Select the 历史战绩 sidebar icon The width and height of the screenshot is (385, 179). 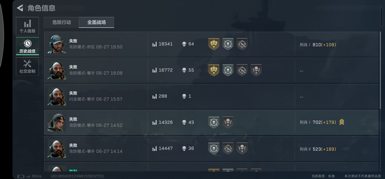coord(27,46)
